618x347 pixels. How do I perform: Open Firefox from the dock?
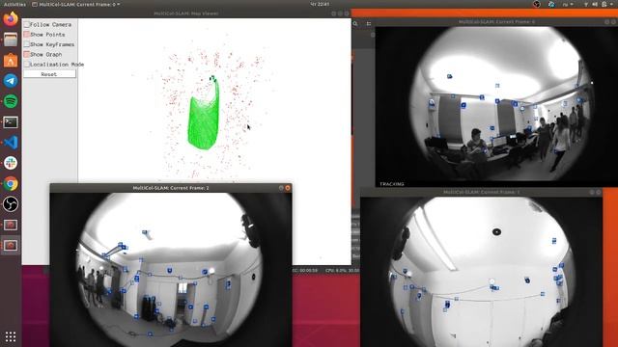coord(11,19)
